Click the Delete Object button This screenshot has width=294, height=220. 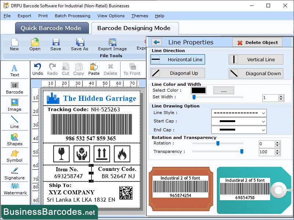[257, 43]
